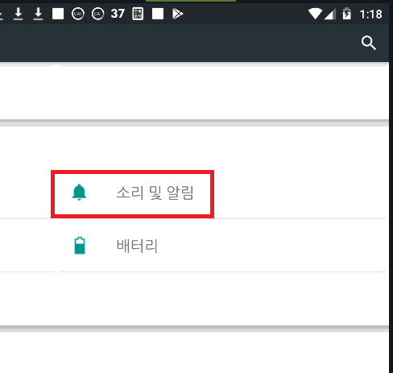393x373 pixels.
Task: Tap the download arrow beside first white square
Action: coord(38,14)
